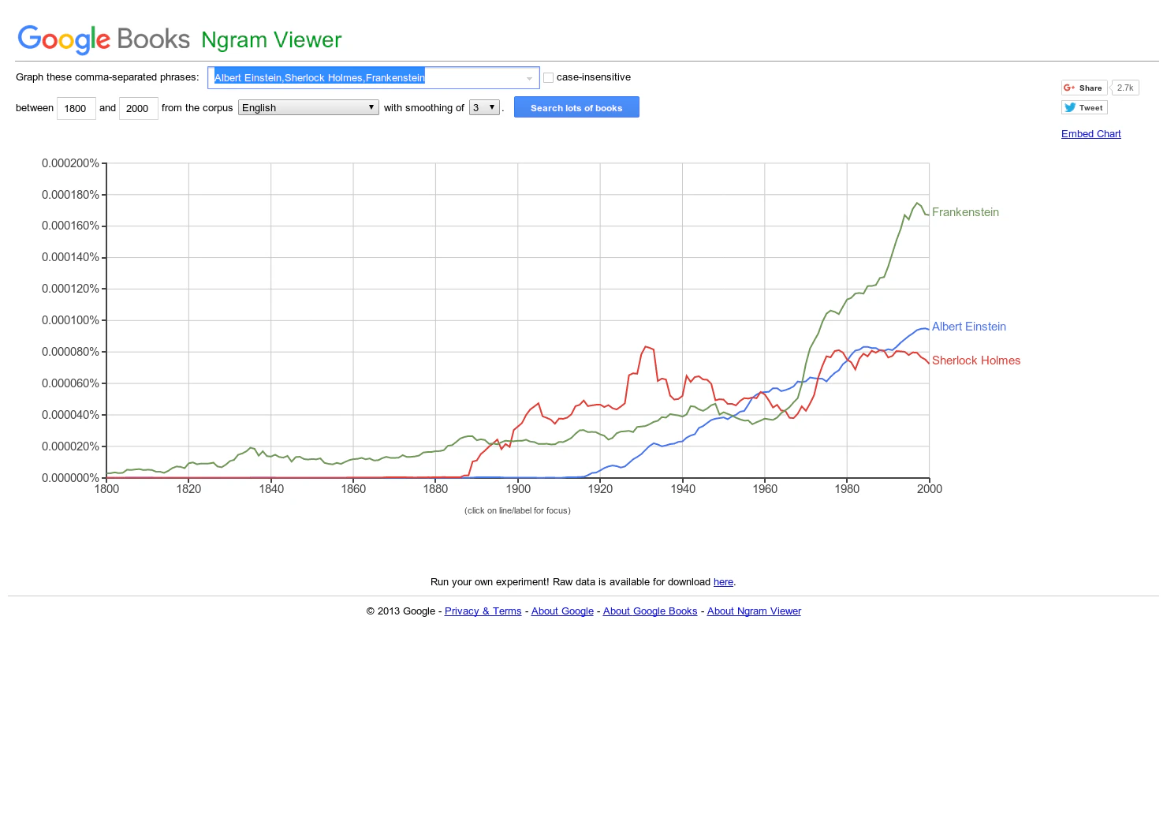Click the raw data 'here' download link
1167x818 pixels.
coord(723,582)
